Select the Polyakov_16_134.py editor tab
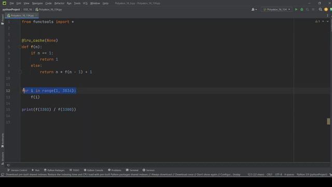The image size is (332, 187). [x=22, y=16]
